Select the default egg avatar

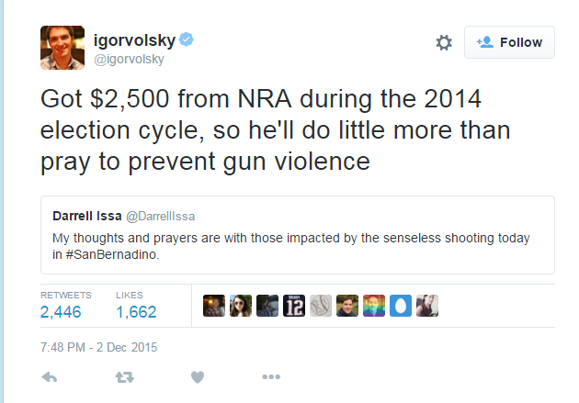click(401, 306)
